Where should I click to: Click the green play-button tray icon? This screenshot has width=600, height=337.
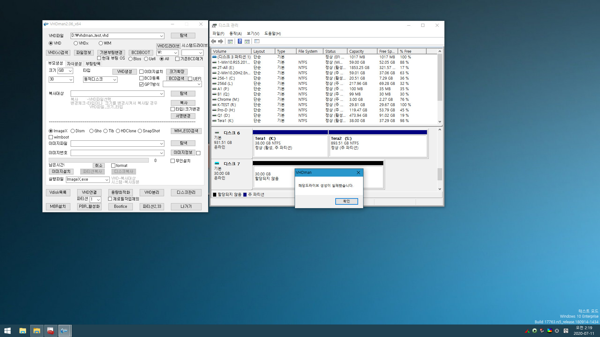[x=535, y=331]
